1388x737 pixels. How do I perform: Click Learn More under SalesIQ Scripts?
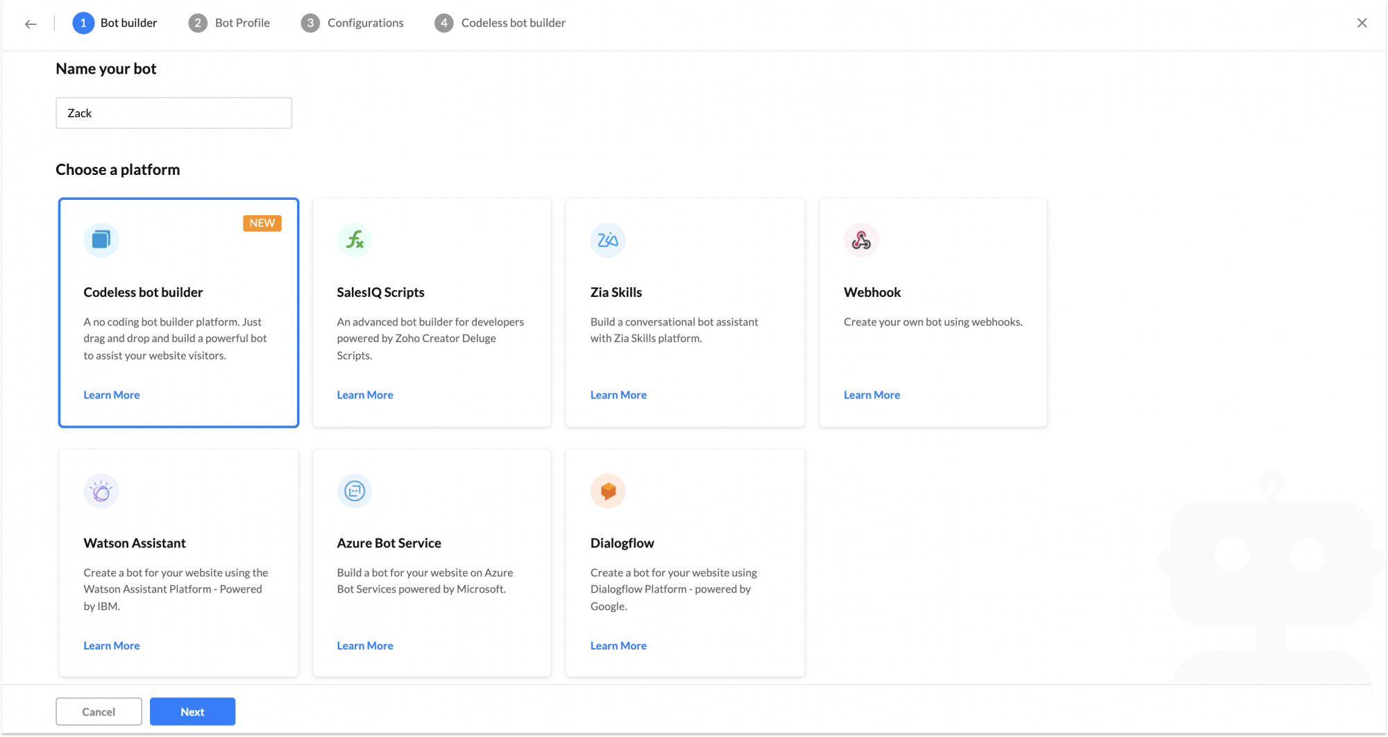[x=365, y=395]
